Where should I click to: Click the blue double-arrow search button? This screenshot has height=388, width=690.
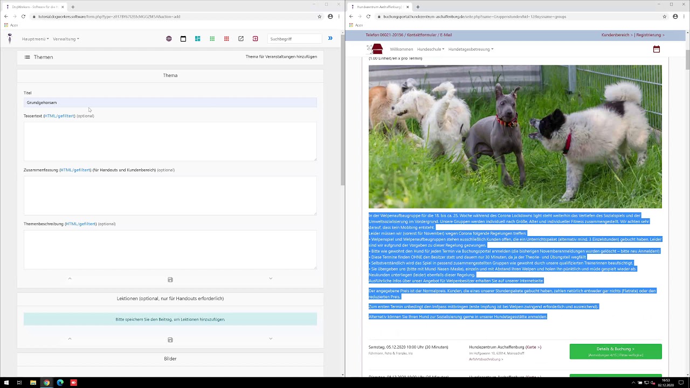tap(330, 38)
